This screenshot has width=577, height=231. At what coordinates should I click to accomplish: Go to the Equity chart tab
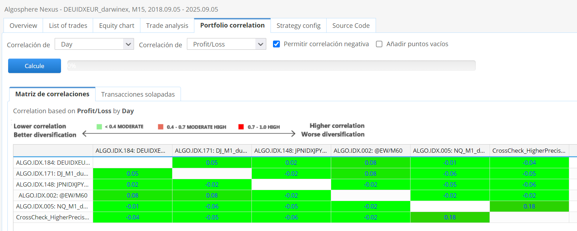click(116, 26)
